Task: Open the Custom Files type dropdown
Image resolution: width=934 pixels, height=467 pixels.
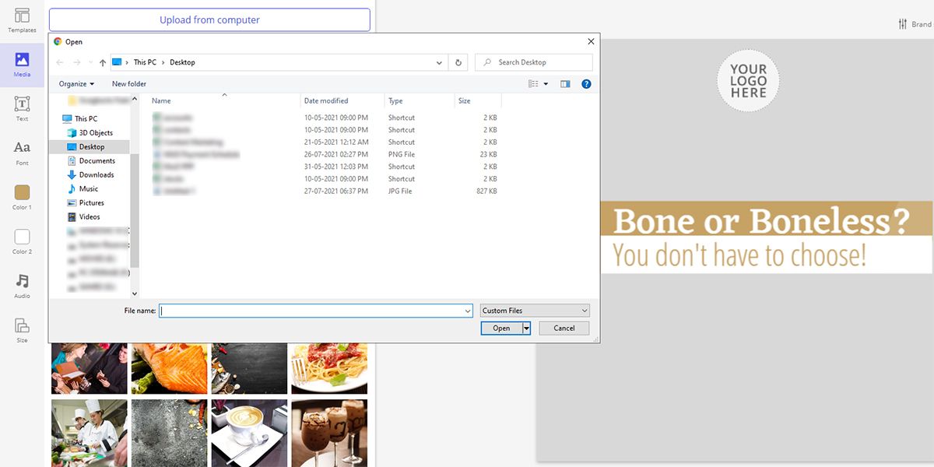Action: [x=535, y=311]
